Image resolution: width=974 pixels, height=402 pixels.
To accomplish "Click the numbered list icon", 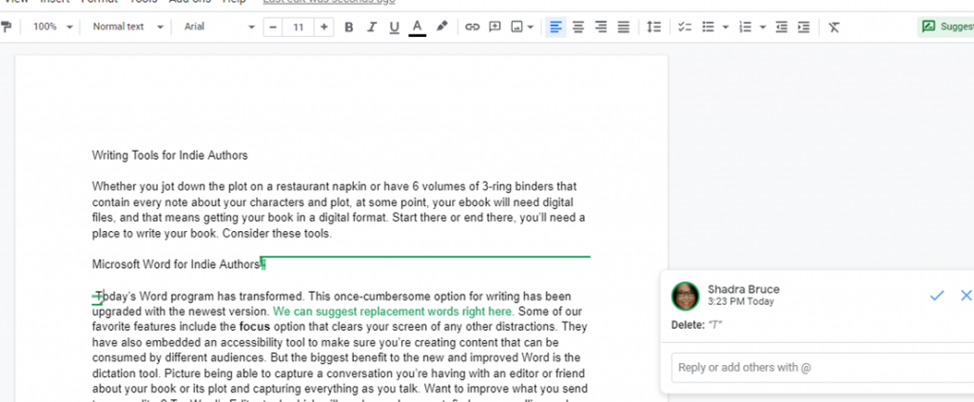I will [745, 27].
